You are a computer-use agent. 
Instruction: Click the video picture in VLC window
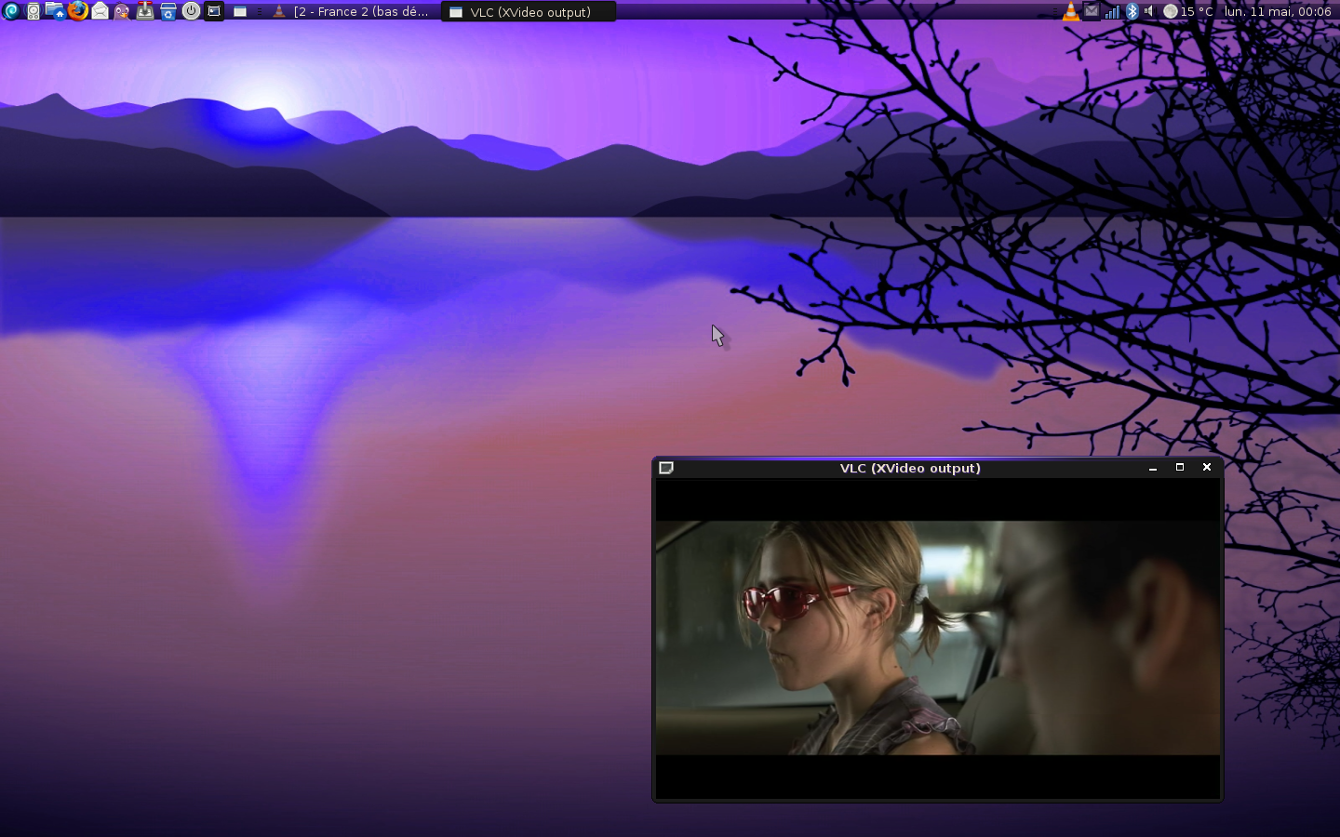point(938,638)
